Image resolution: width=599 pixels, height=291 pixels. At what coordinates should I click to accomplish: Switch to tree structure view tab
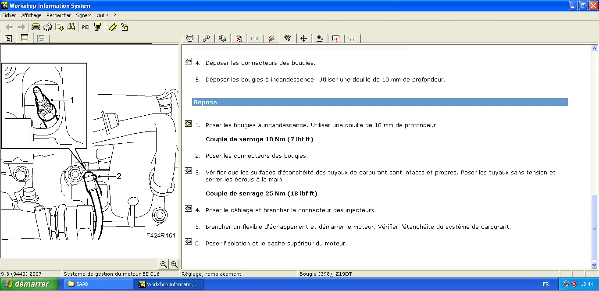click(x=8, y=39)
